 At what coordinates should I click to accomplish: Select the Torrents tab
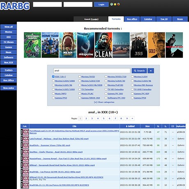pyautogui.click(x=116, y=19)
